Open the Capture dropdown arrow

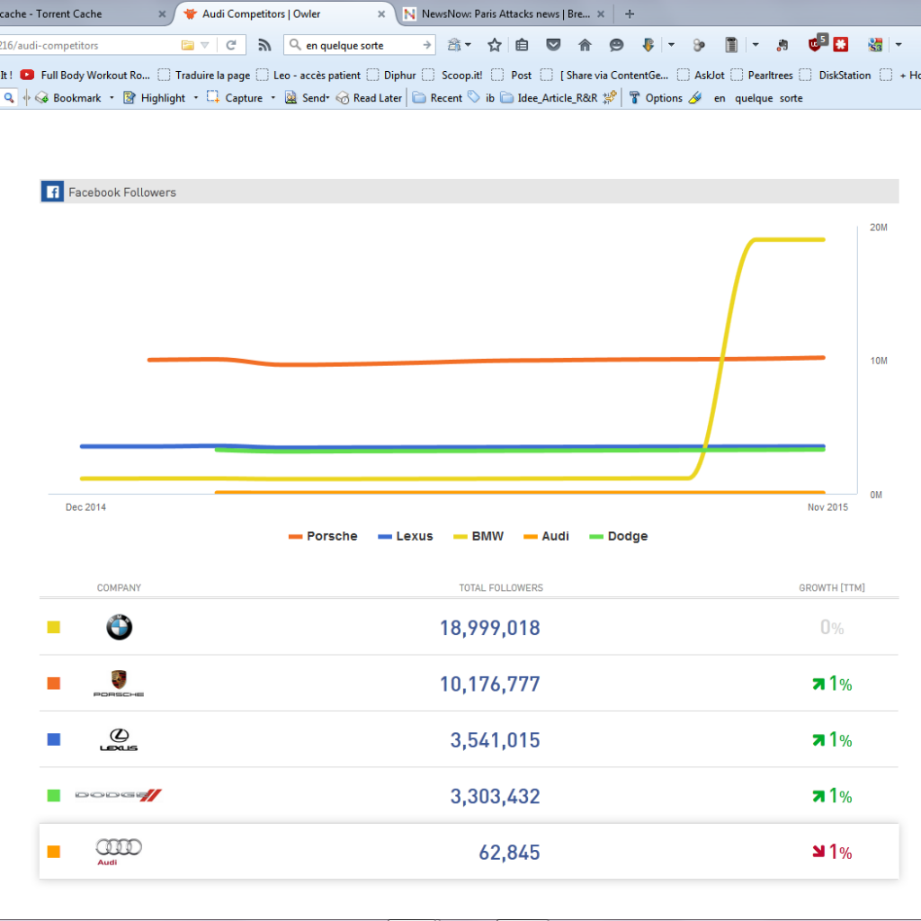pyautogui.click(x=273, y=98)
